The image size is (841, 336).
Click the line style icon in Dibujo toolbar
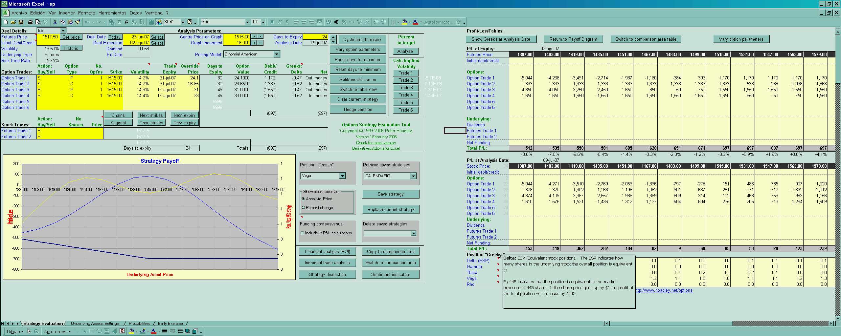pos(165,331)
